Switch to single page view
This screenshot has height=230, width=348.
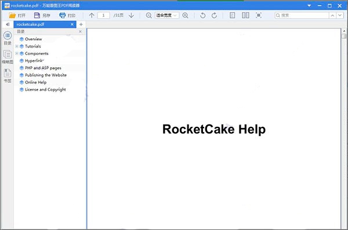(232, 15)
